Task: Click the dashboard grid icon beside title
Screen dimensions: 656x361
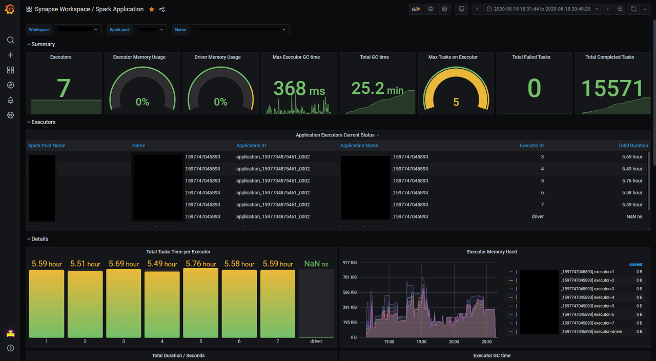Action: click(29, 9)
